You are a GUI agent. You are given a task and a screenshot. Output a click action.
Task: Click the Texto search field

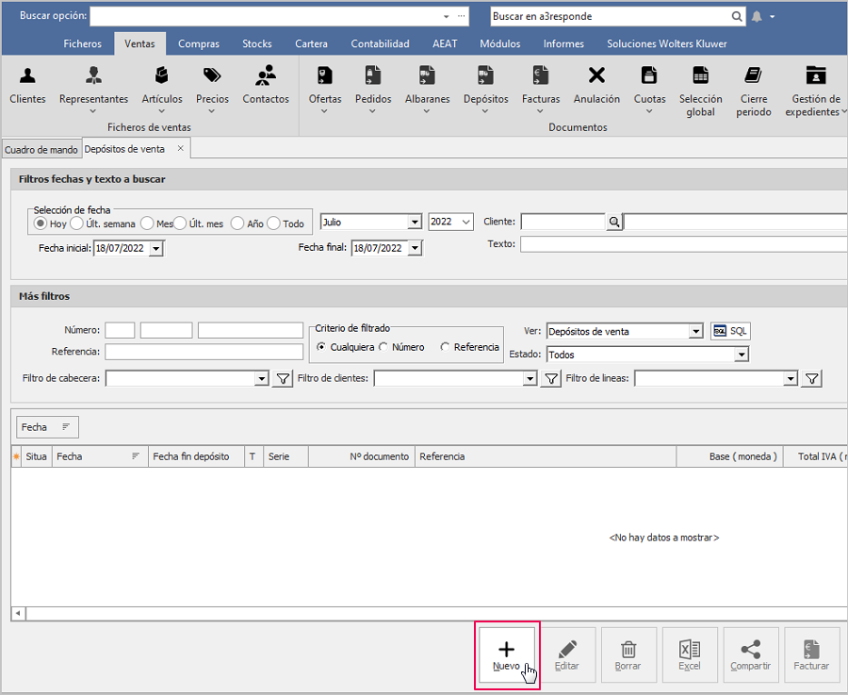684,244
